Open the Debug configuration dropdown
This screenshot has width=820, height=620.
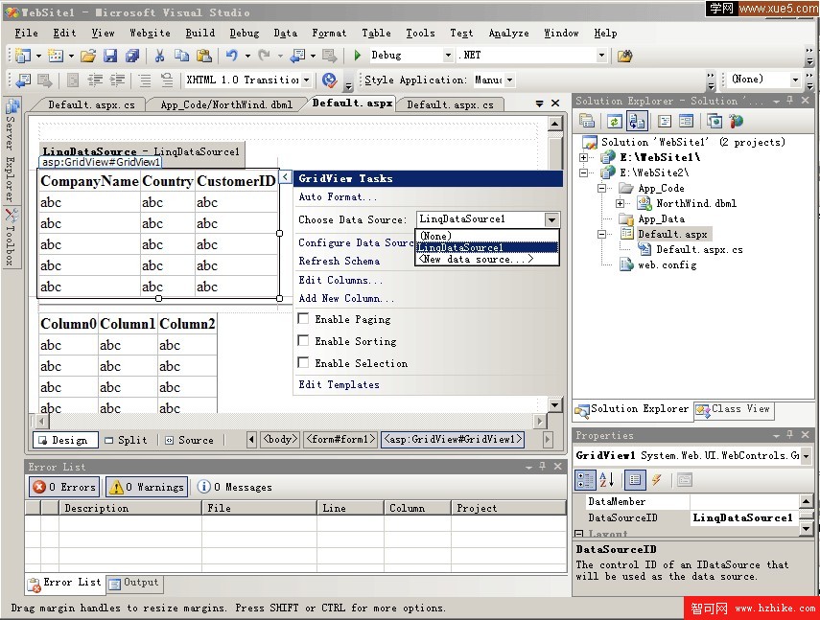[448, 56]
